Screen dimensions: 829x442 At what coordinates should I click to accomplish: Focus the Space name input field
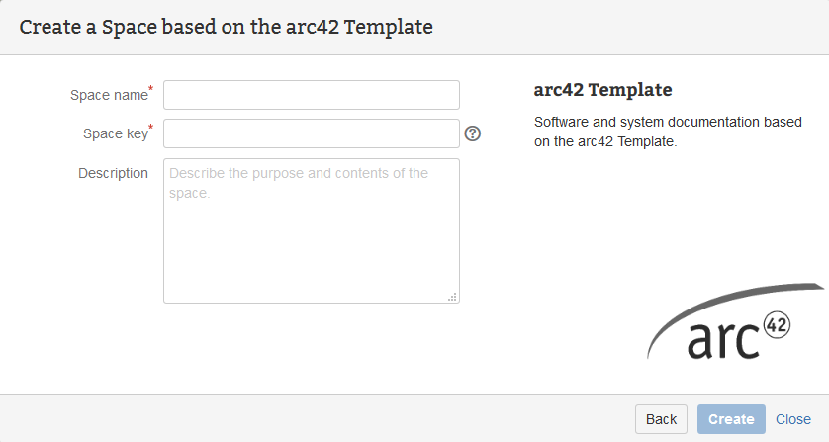pos(312,95)
